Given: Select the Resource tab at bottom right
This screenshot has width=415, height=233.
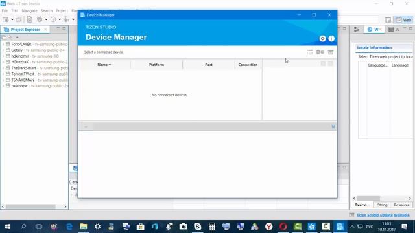Looking at the screenshot, I should [401, 205].
